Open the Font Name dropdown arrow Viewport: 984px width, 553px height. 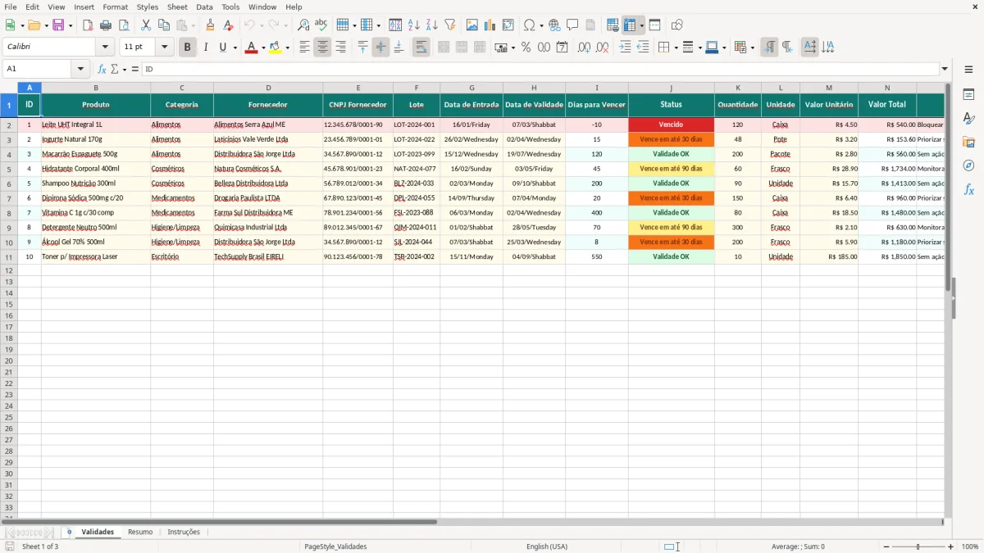pos(105,48)
